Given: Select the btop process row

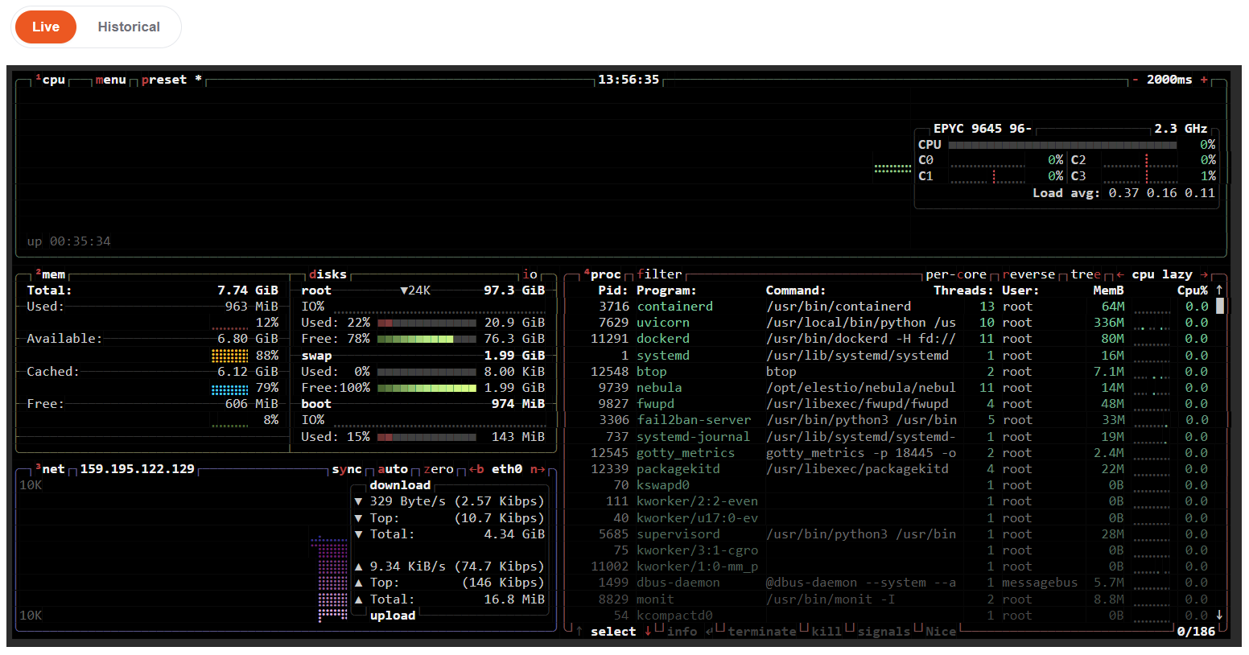Looking at the screenshot, I should tap(889, 371).
